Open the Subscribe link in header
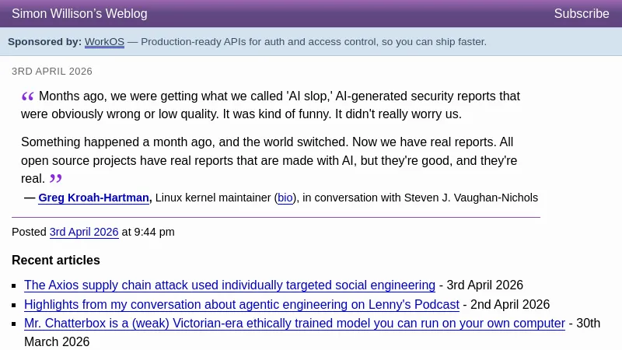Image resolution: width=622 pixels, height=350 pixels. 582,14
